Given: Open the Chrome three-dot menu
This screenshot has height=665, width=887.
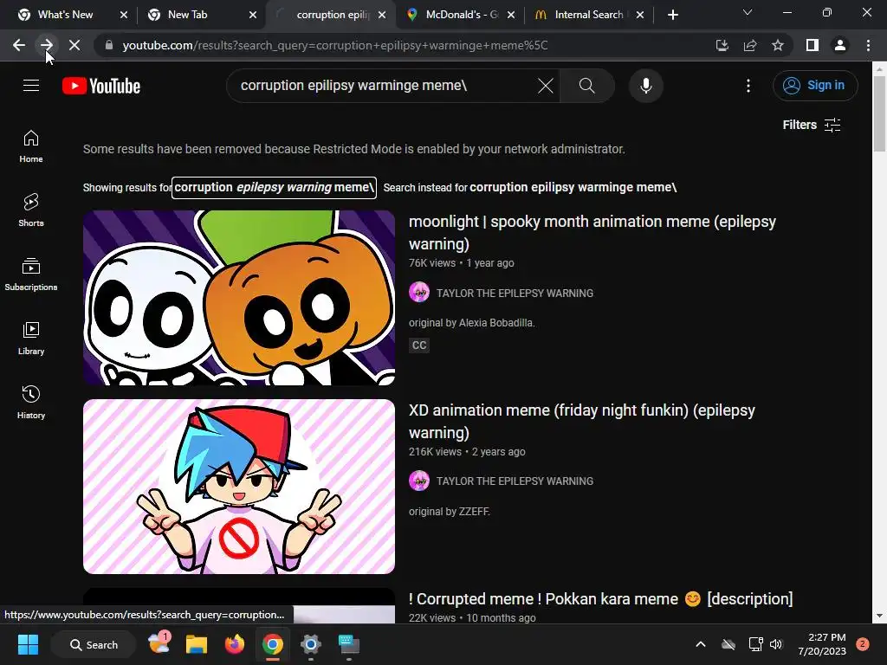Looking at the screenshot, I should click(868, 45).
